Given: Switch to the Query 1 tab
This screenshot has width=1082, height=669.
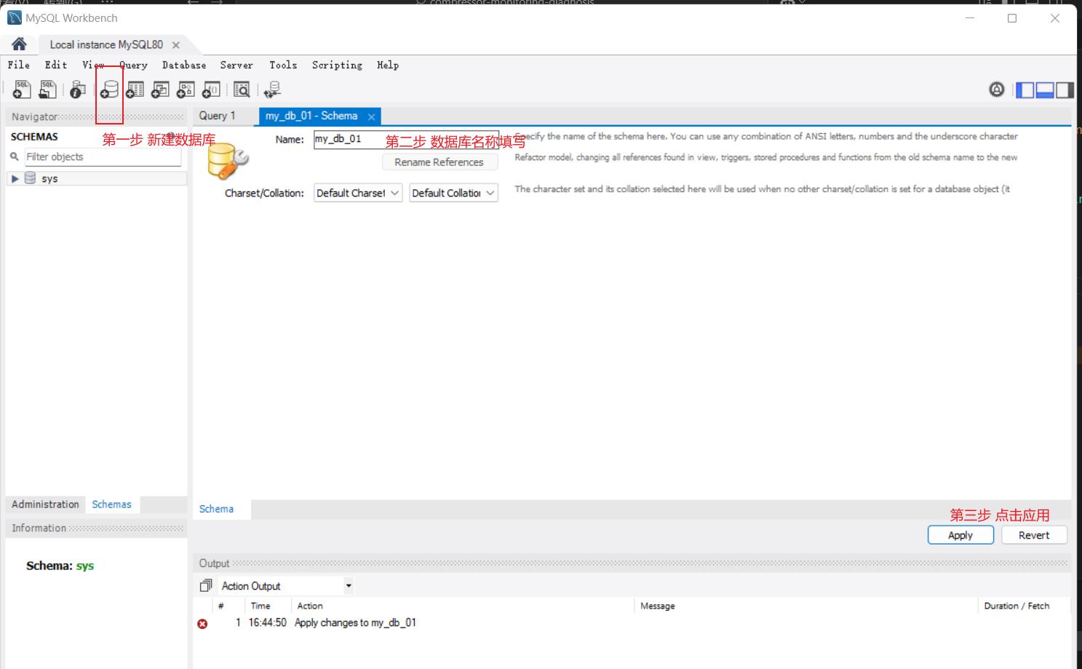Looking at the screenshot, I should pyautogui.click(x=218, y=116).
